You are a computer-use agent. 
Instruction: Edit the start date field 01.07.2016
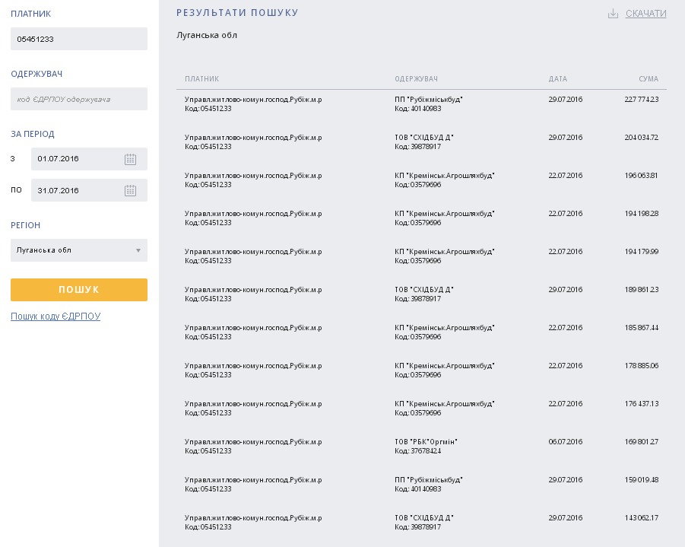tap(75, 159)
